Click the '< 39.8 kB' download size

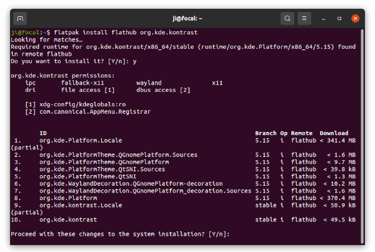tap(339, 169)
